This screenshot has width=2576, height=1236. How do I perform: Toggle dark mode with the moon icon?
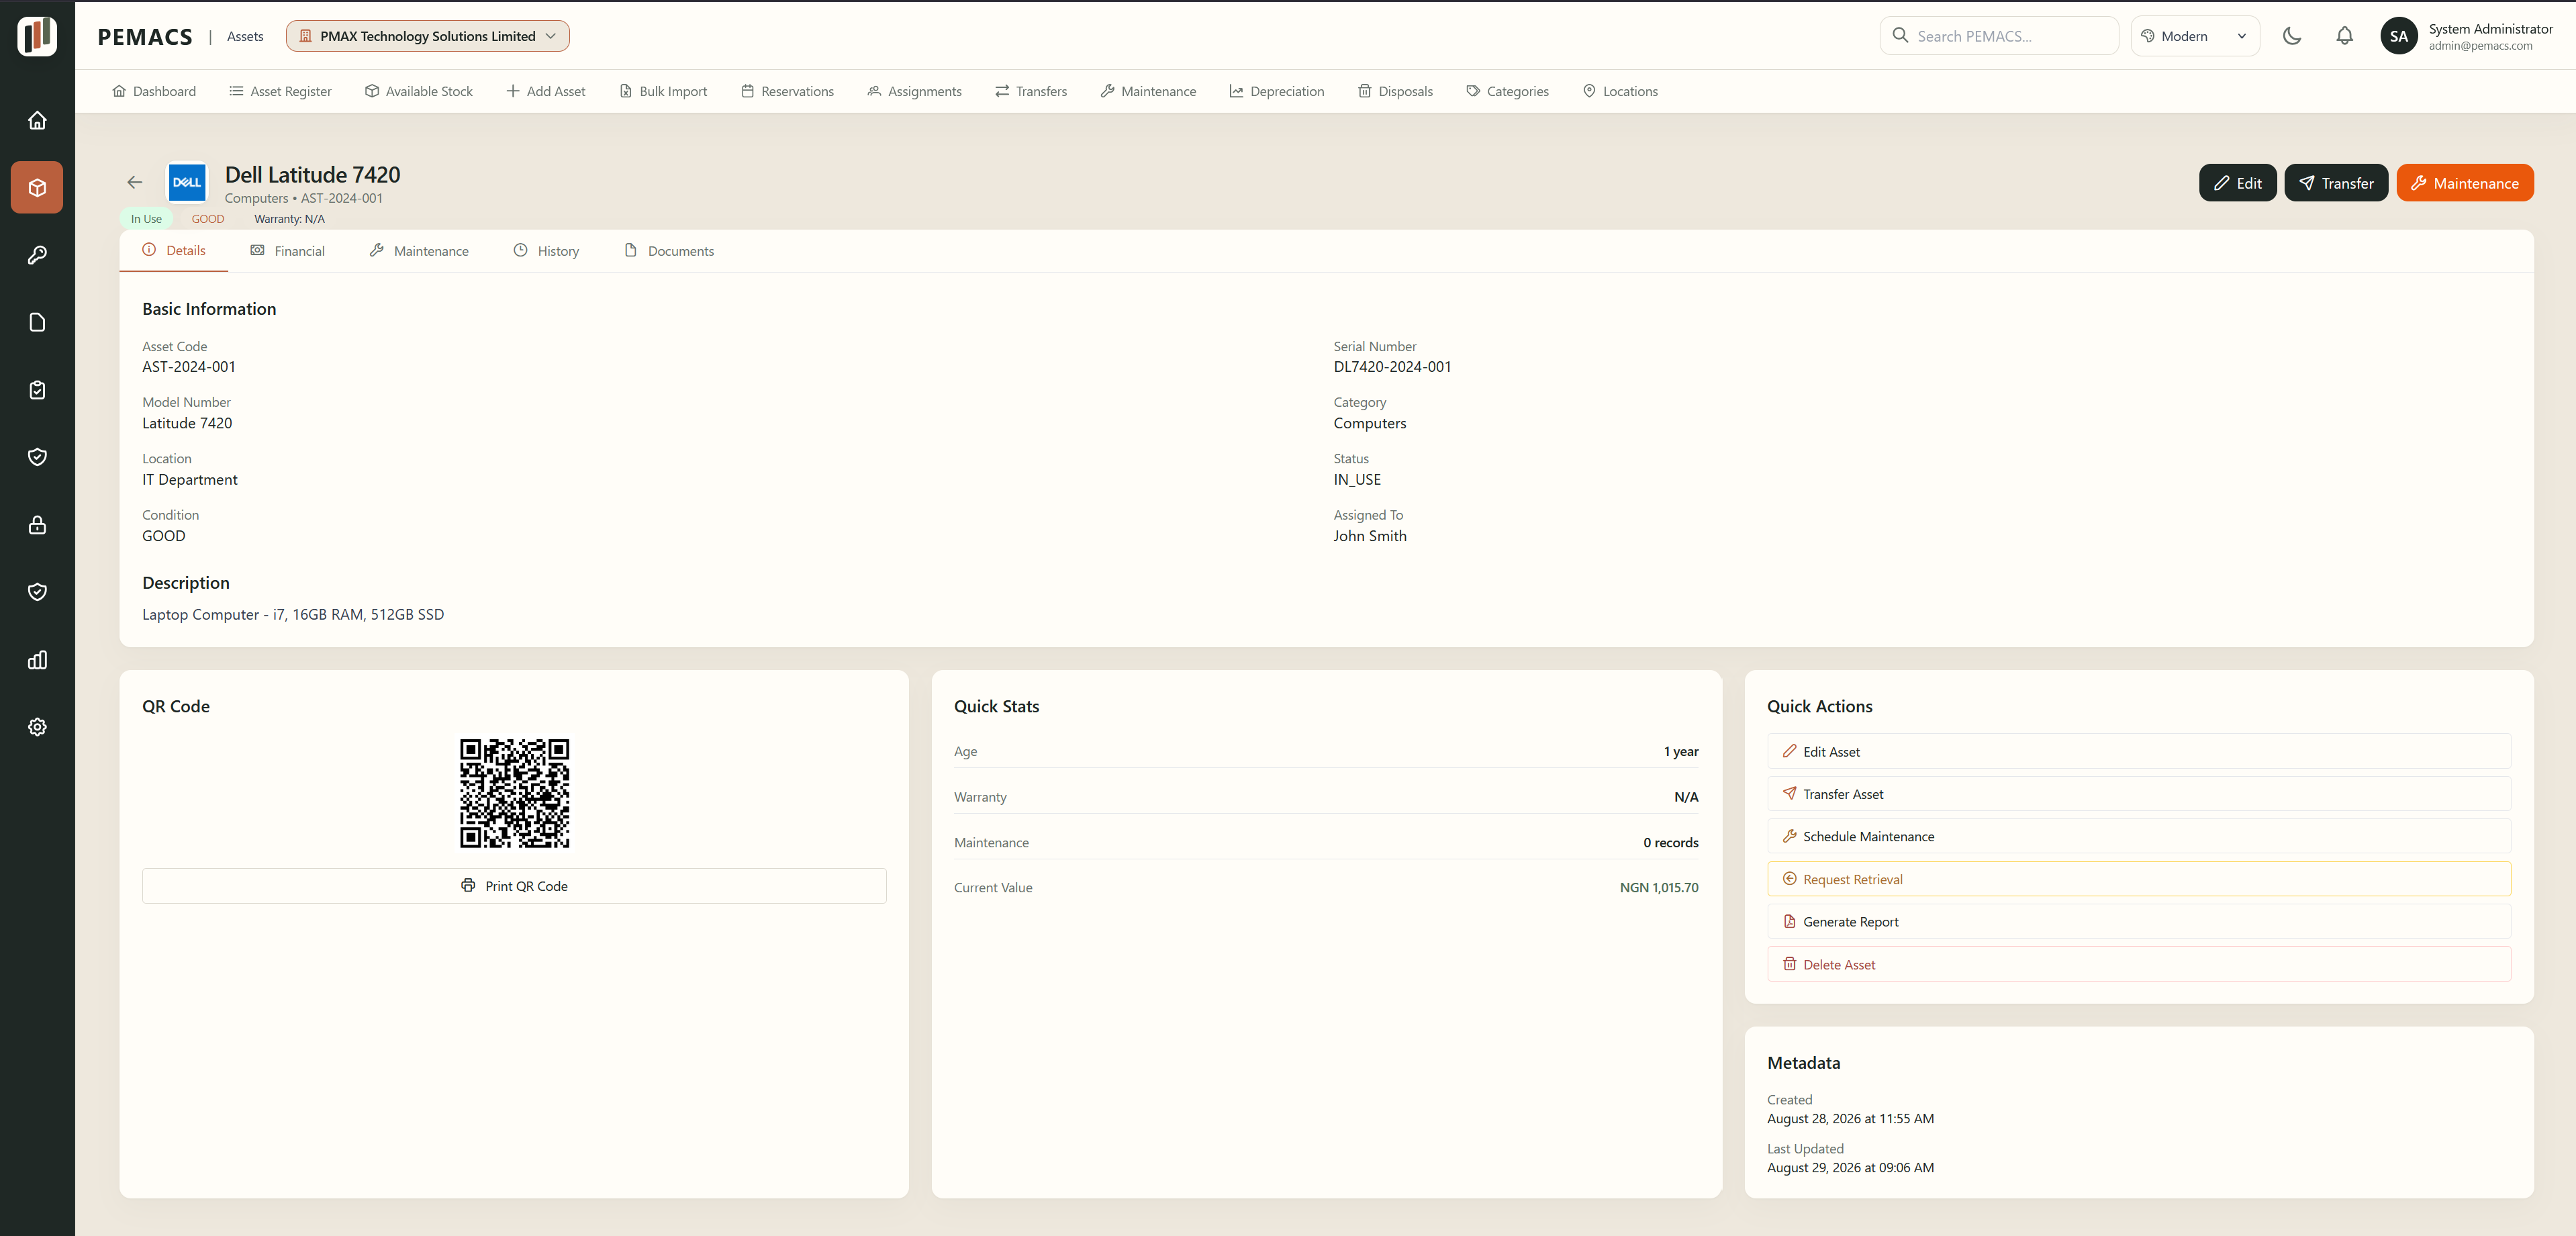click(2292, 36)
